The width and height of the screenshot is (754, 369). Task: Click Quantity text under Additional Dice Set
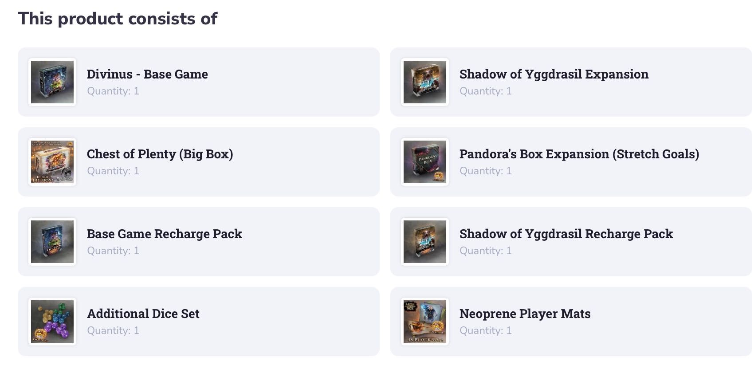[113, 330]
